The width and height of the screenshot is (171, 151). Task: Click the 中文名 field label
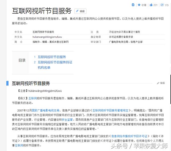click(18, 32)
